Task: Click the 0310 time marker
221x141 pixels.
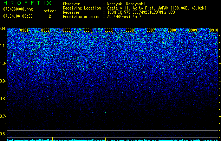Action: coord(214,30)
